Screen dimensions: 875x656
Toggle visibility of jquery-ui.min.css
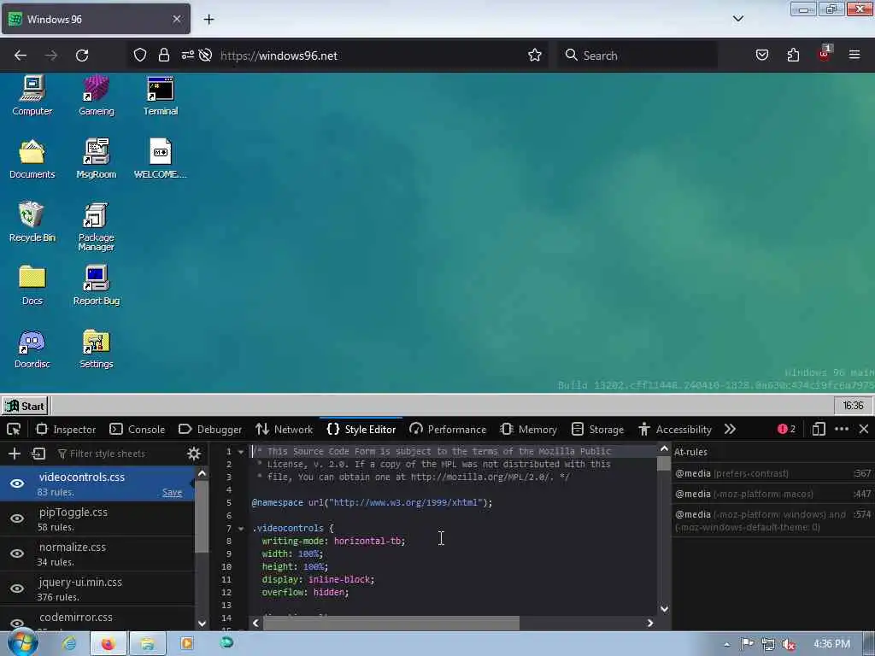point(17,589)
